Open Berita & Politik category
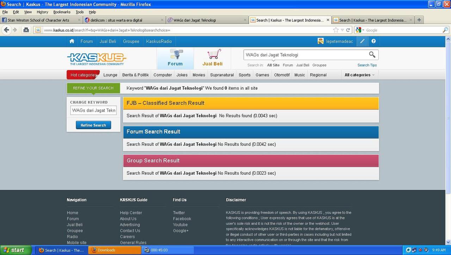Image resolution: width=451 pixels, height=255 pixels. pos(136,75)
